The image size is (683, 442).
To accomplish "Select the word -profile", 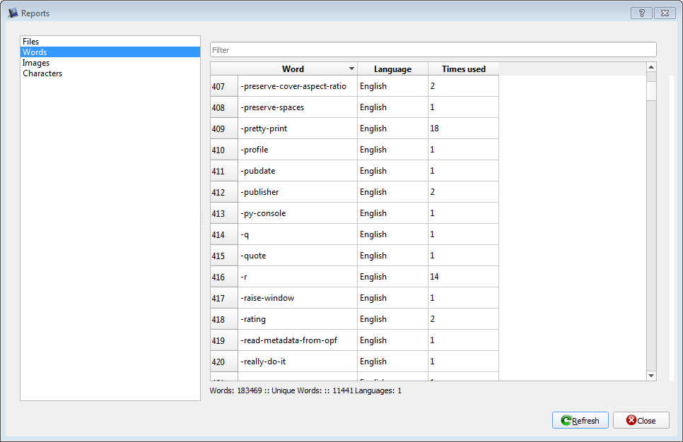I will (x=298, y=150).
